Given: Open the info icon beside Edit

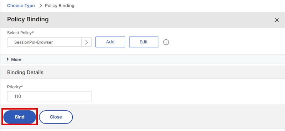Looking at the screenshot, I should pos(166,42).
